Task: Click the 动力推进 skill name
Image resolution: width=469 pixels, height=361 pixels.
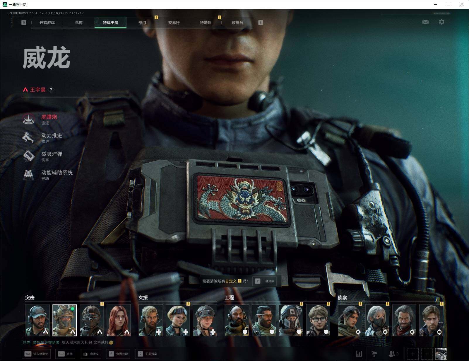Action: (x=52, y=135)
